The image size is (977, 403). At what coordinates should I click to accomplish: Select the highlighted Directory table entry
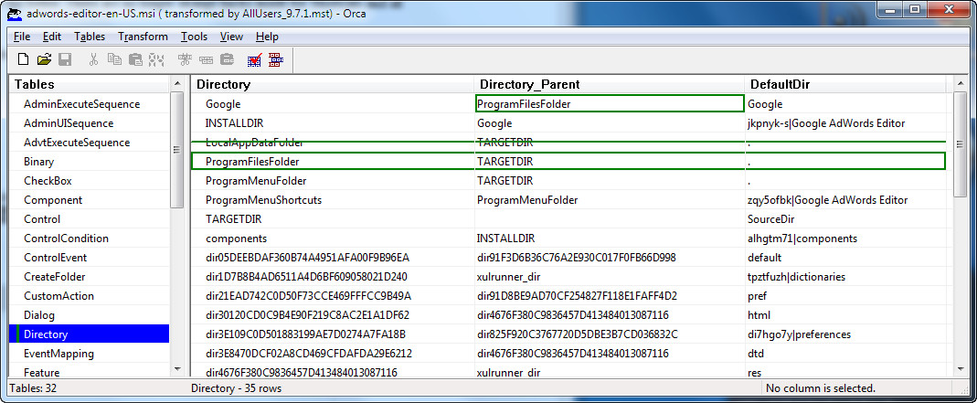coord(89,334)
